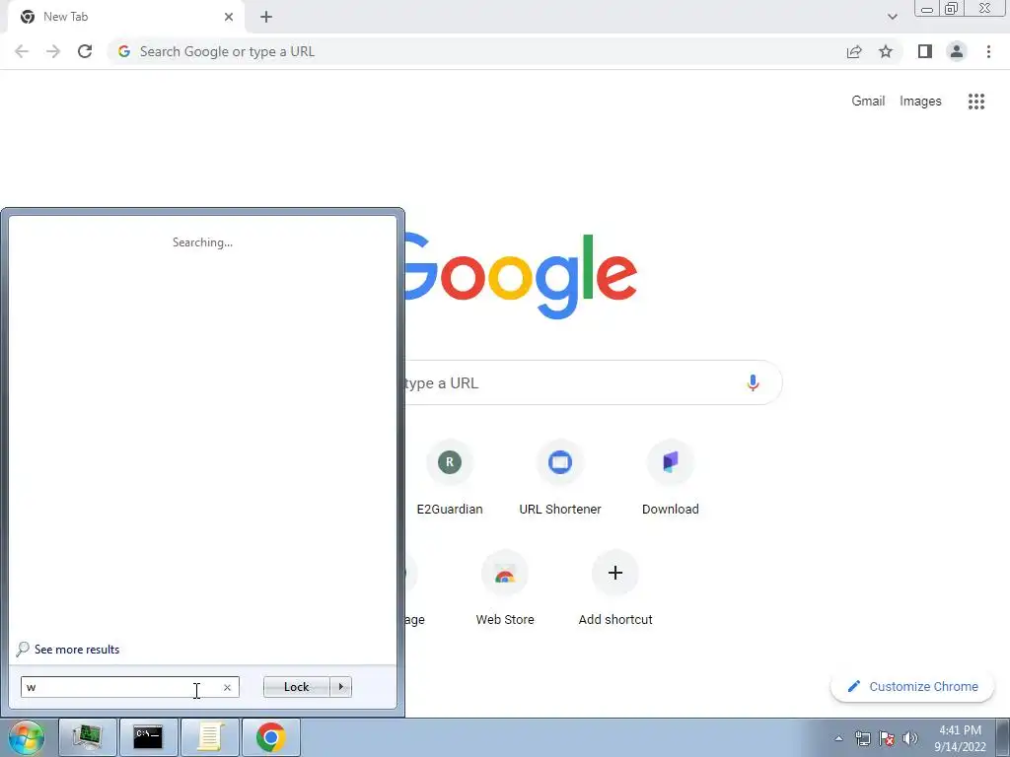1010x757 pixels.
Task: Expand the shutdown options arrow
Action: pyautogui.click(x=340, y=687)
